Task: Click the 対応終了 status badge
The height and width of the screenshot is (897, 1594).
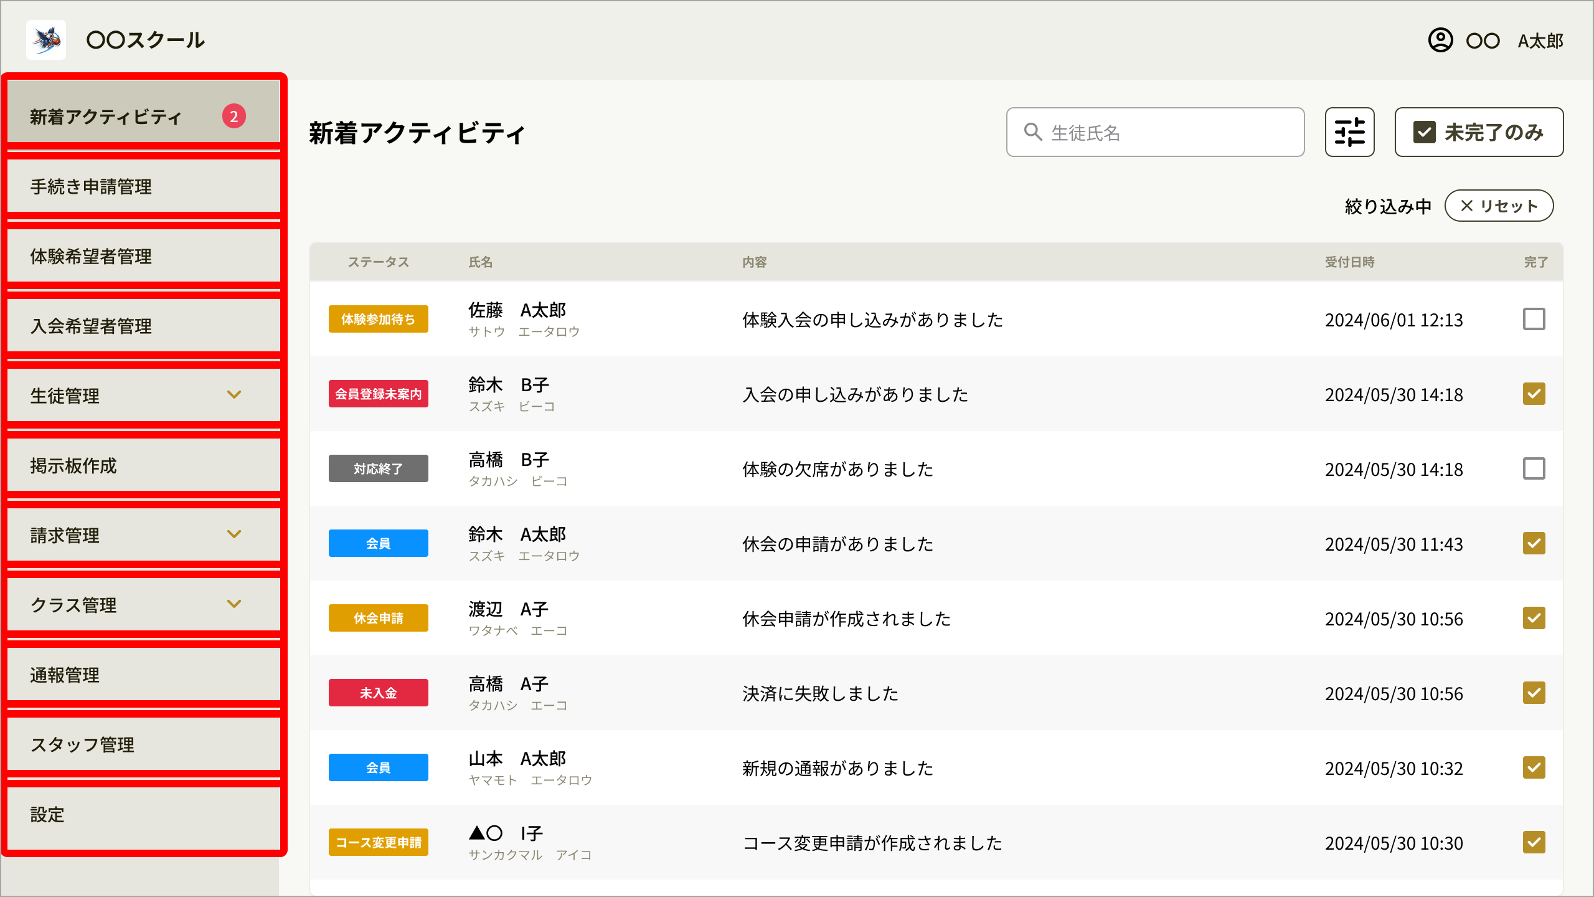Action: coord(379,468)
